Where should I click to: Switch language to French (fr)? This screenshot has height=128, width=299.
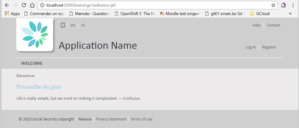pyautogui.click(x=63, y=25)
